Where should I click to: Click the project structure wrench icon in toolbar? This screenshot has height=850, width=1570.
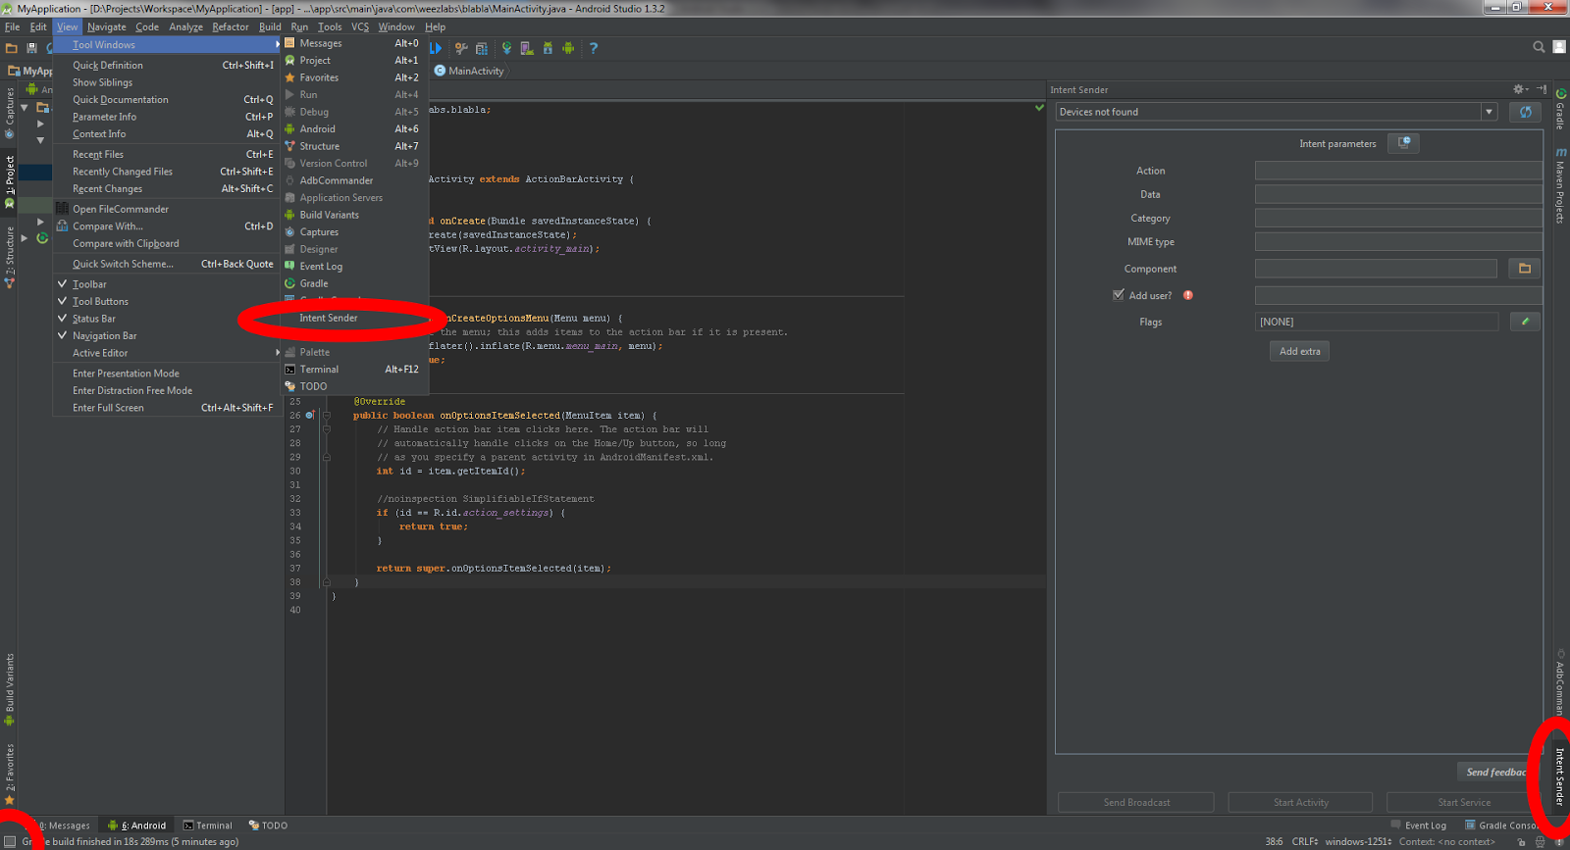pos(461,48)
